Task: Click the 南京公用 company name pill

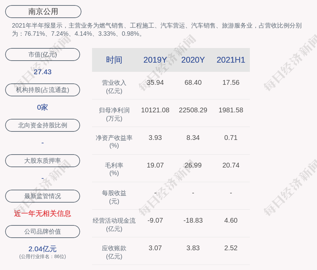Action: click(43, 12)
